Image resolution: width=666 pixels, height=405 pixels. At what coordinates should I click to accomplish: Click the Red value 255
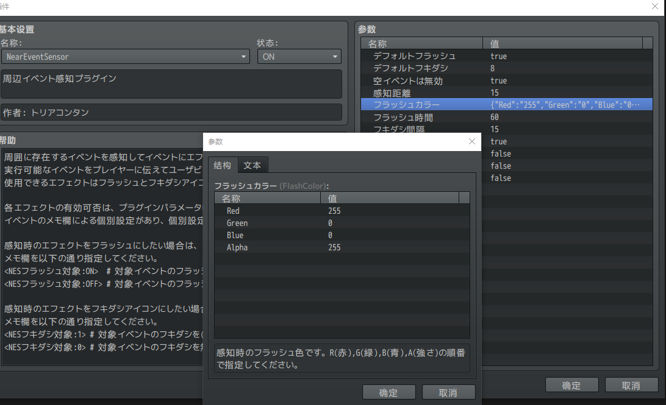pos(334,211)
